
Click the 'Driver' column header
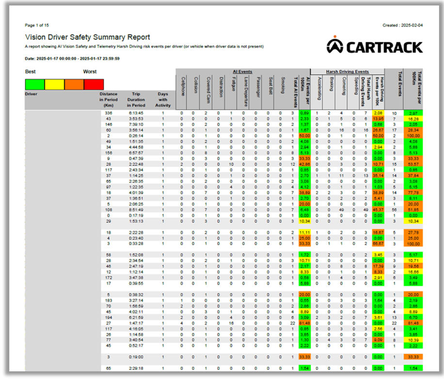31,94
